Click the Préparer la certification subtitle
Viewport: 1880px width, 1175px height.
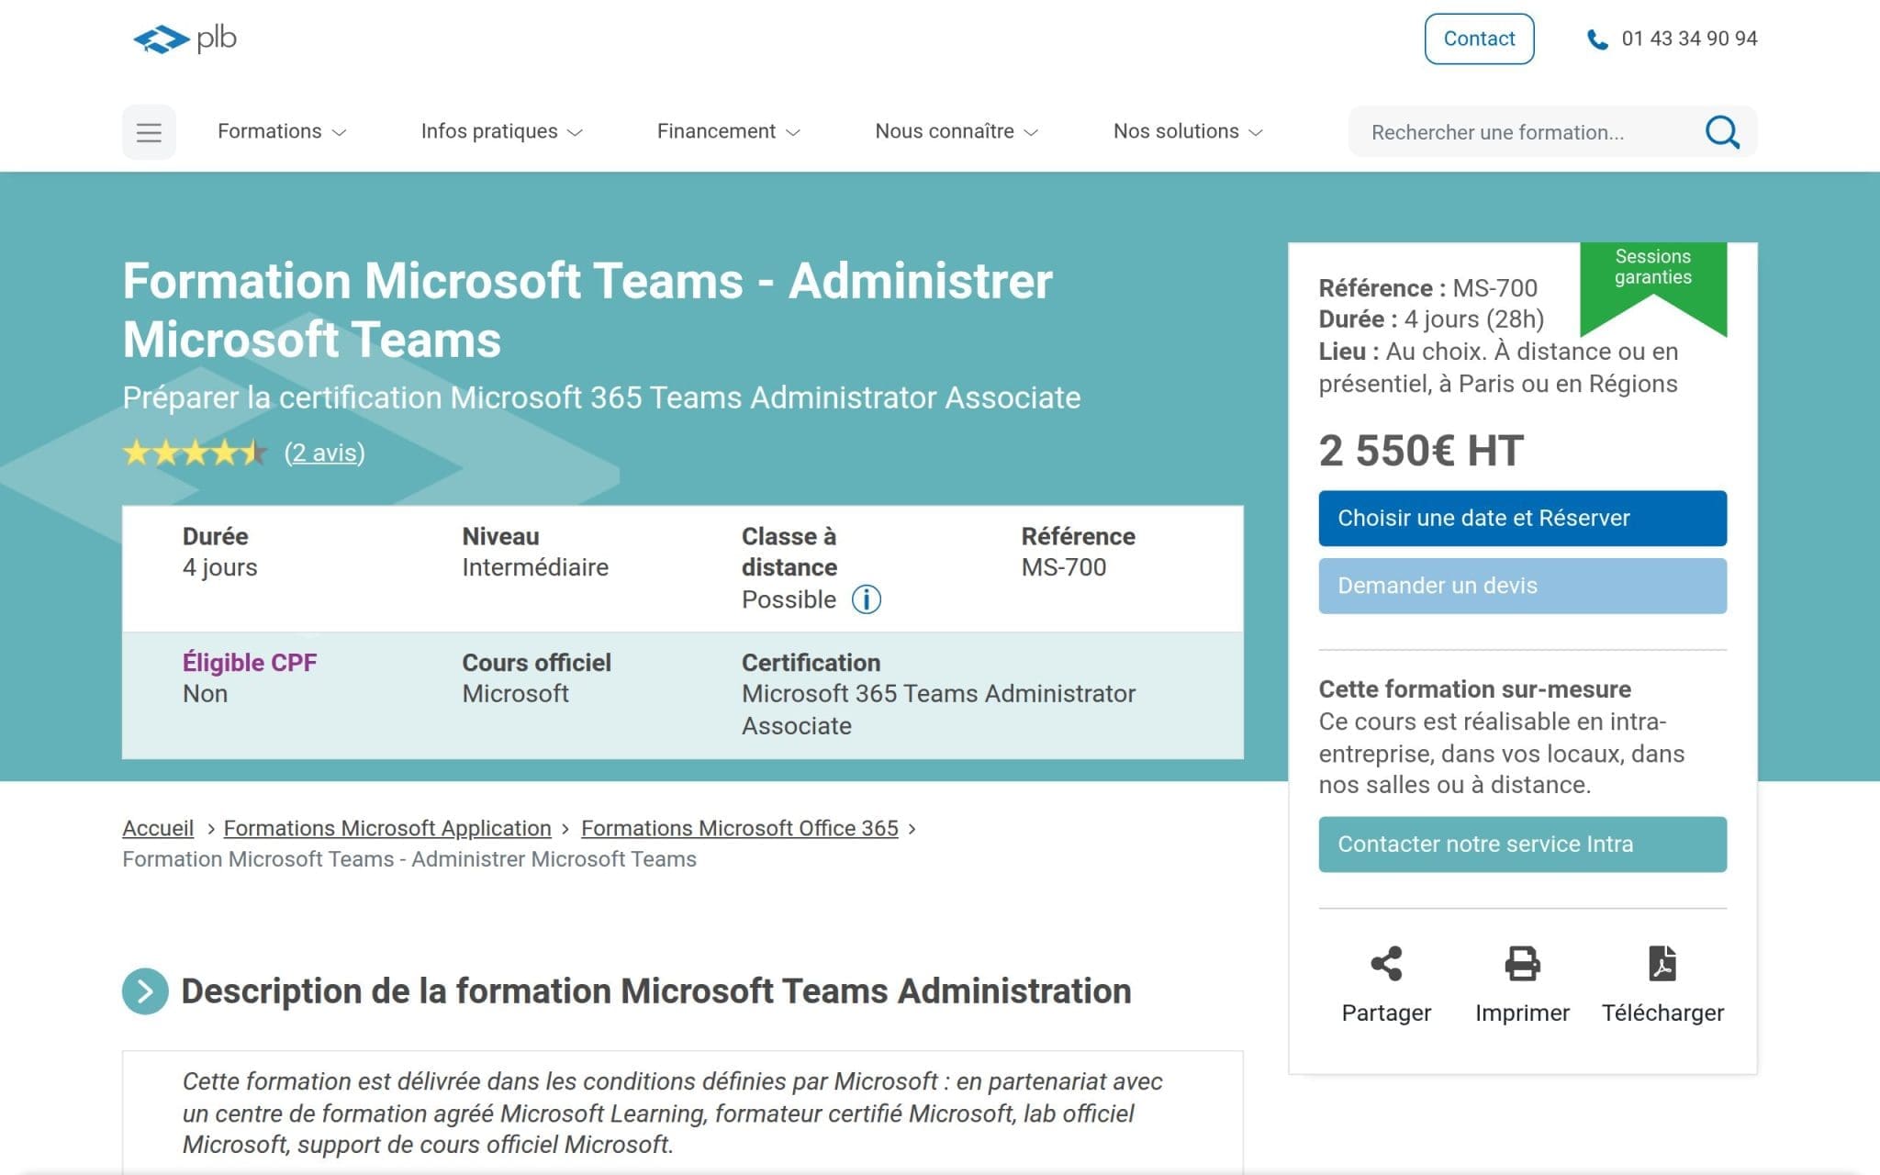coord(601,397)
